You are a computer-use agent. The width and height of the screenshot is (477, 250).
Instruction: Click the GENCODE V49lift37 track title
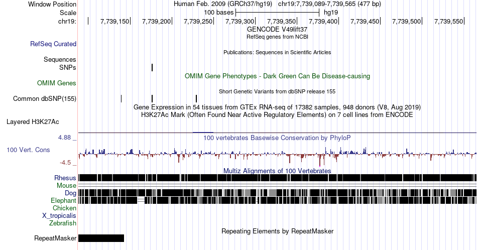277,30
